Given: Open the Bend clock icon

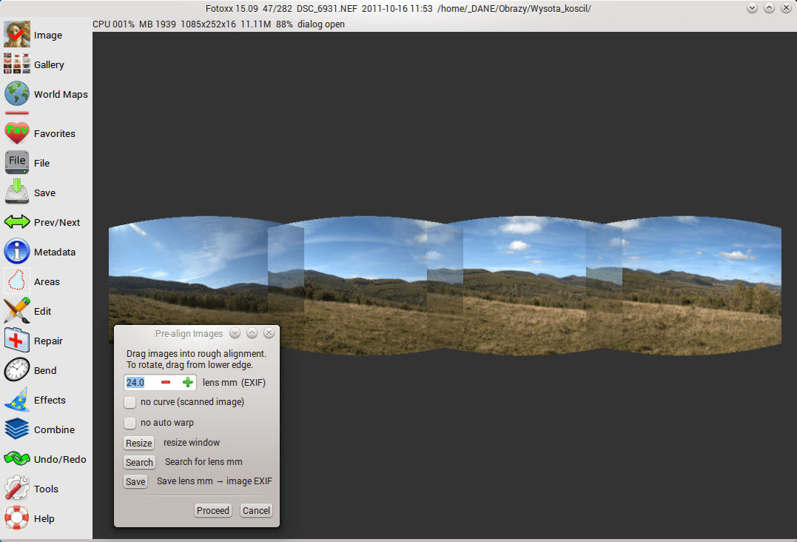Looking at the screenshot, I should 17,369.
